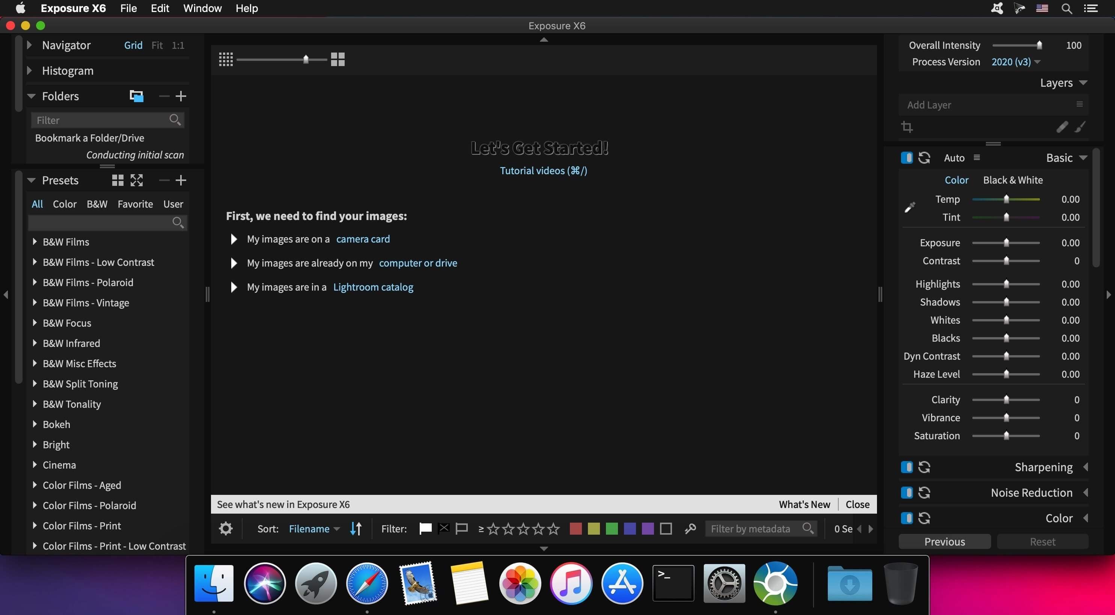Filter by rejected flag icon

(x=444, y=528)
